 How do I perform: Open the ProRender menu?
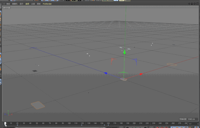point(47,4)
